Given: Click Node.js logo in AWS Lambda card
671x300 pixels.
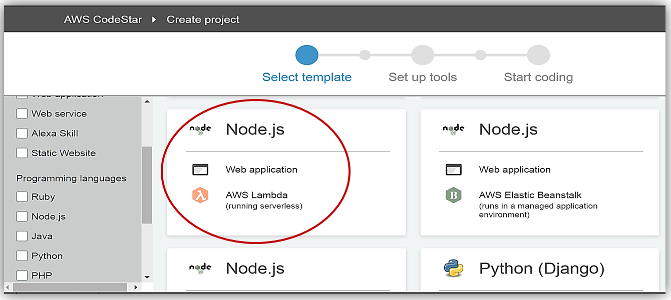Looking at the screenshot, I should 200,129.
